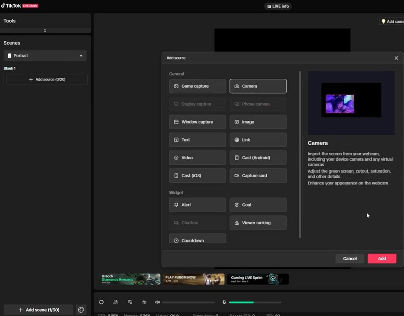The image size is (404, 316).
Task: Choose Cast (iOS) source
Action: pyautogui.click(x=197, y=175)
